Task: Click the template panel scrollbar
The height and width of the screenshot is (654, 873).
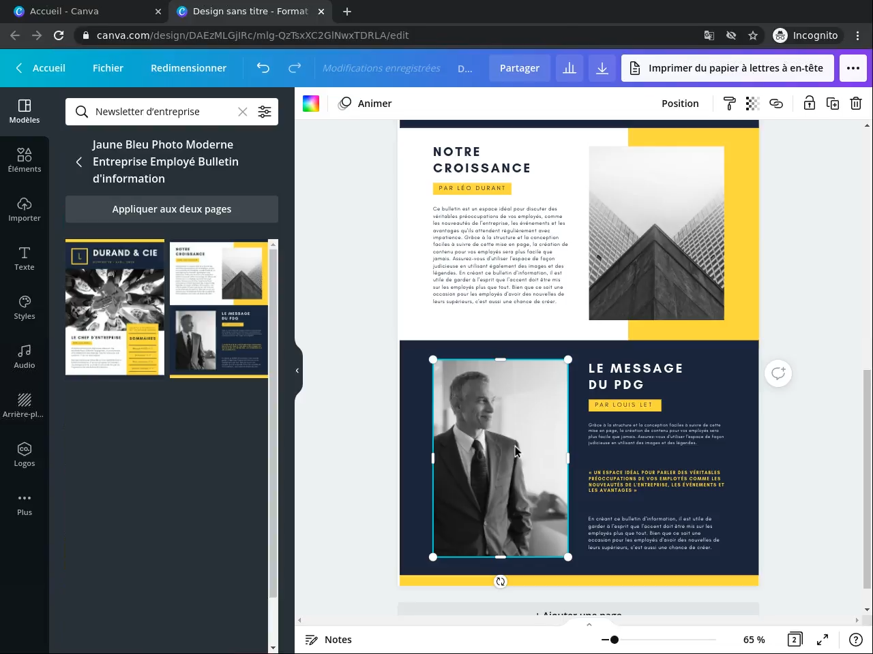Action: click(273, 424)
